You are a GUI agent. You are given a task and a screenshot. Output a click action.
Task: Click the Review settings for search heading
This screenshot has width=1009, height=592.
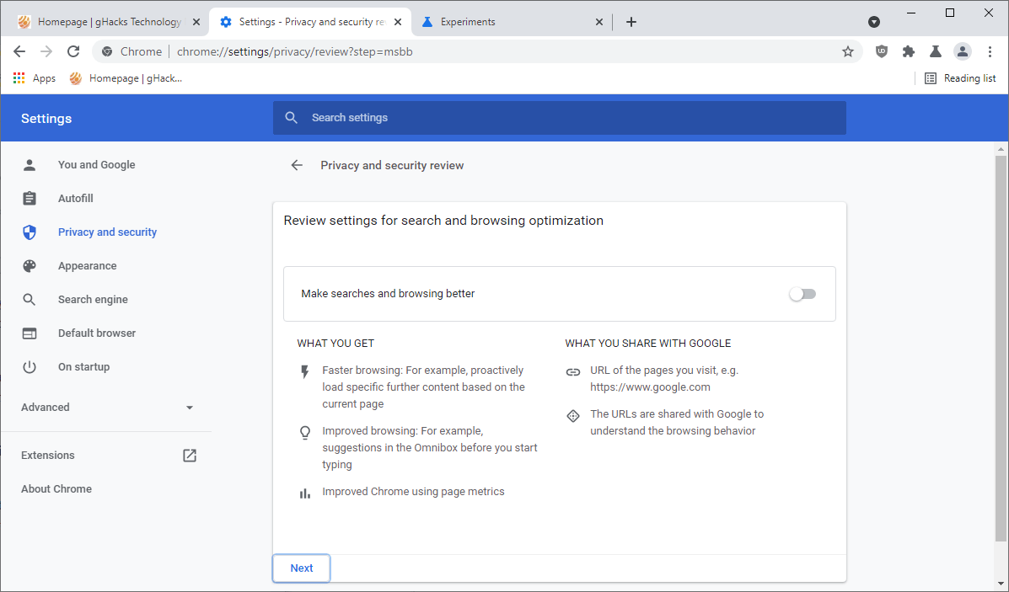click(x=443, y=221)
